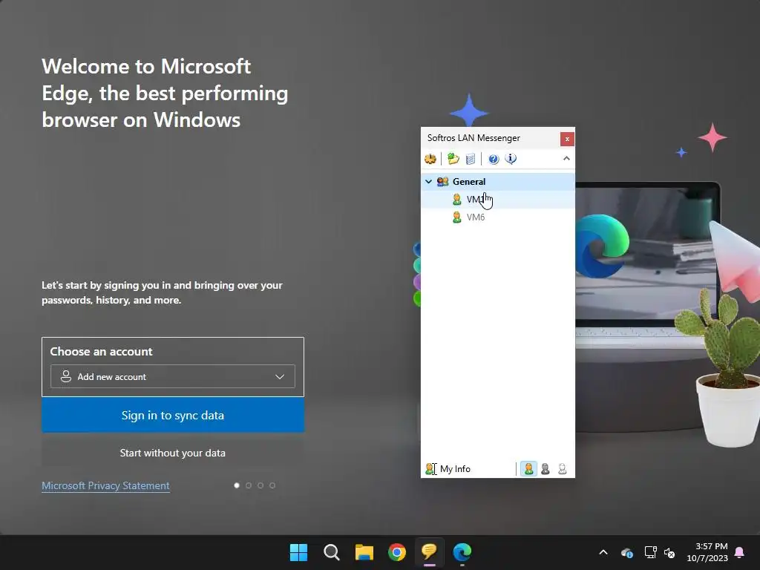The image size is (760, 570).
Task: Click the muted volume tray icon
Action: point(669,552)
